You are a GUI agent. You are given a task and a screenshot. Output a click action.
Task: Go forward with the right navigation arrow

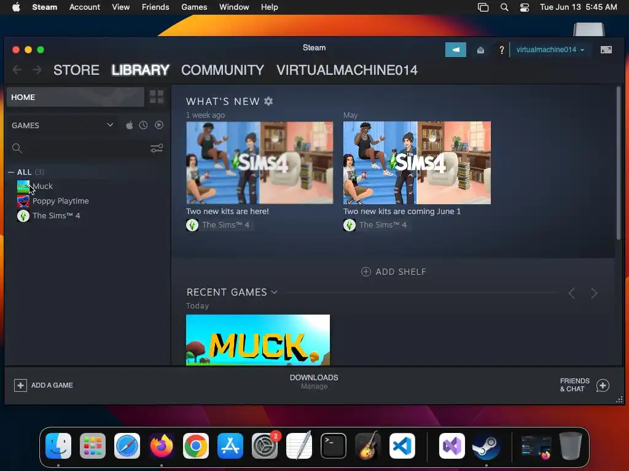[x=37, y=70]
